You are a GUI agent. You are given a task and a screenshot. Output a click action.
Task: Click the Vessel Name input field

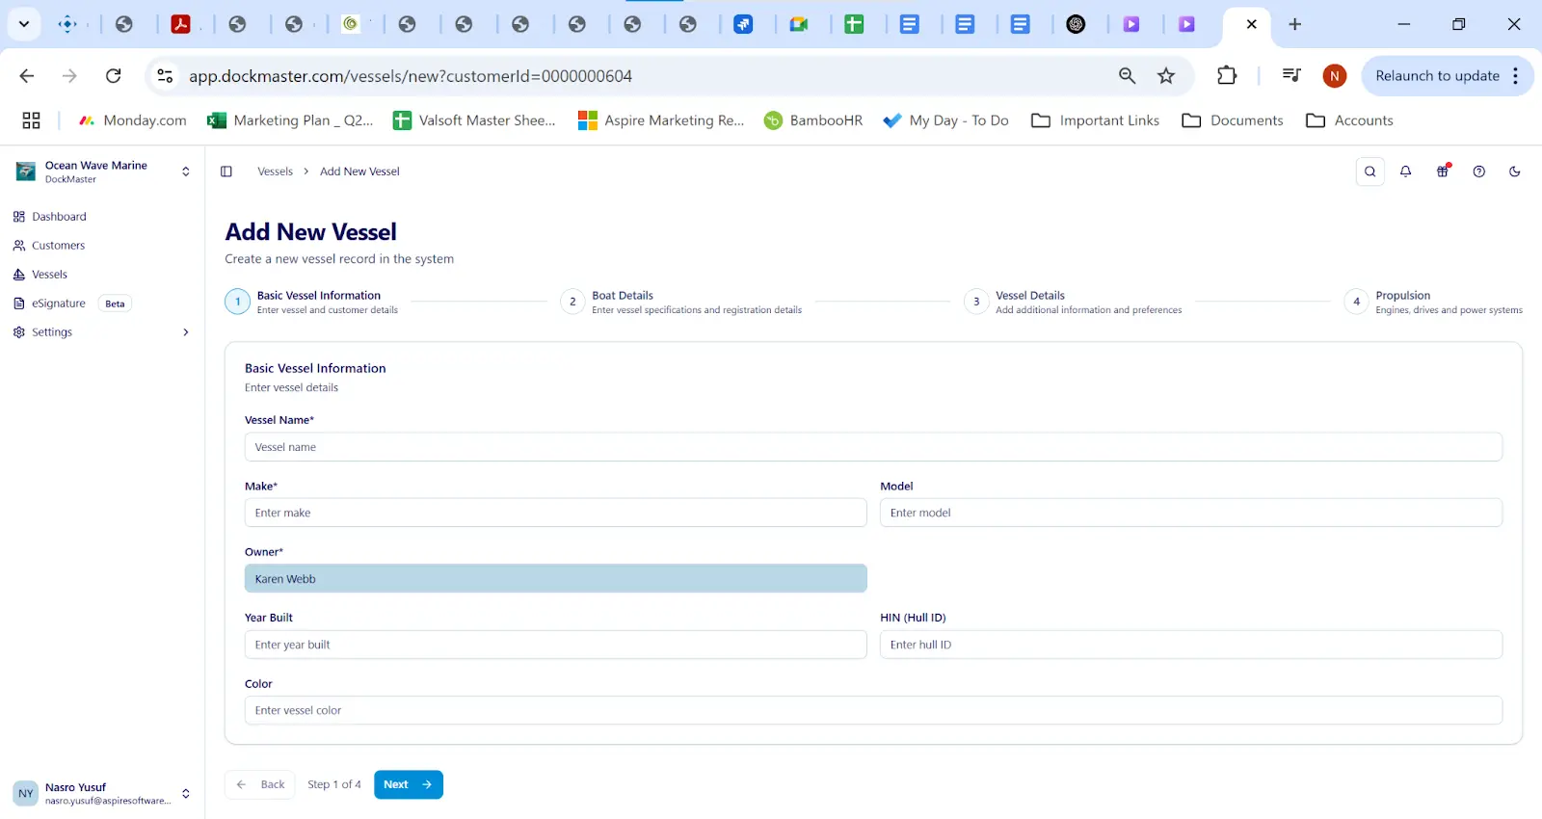872,447
